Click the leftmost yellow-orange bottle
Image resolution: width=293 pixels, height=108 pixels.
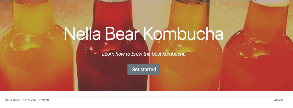tap(36, 56)
